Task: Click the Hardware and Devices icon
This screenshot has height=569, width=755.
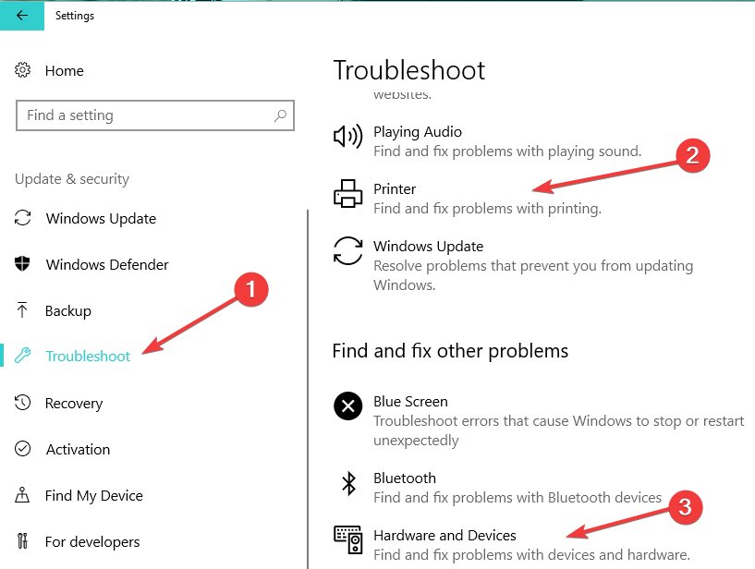Action: click(347, 539)
